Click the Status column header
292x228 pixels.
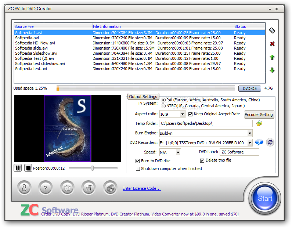pyautogui.click(x=249, y=26)
